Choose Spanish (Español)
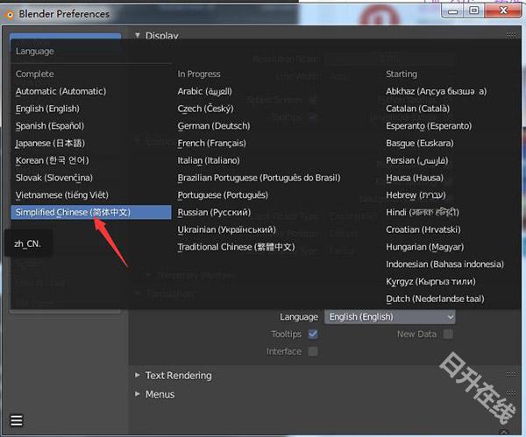Image resolution: width=526 pixels, height=437 pixels. 50,126
